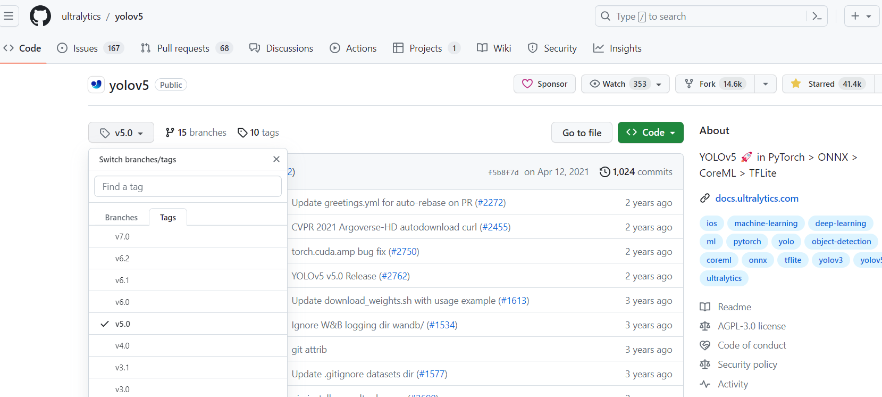Open pull request #2762 link
882x397 pixels.
click(x=394, y=276)
